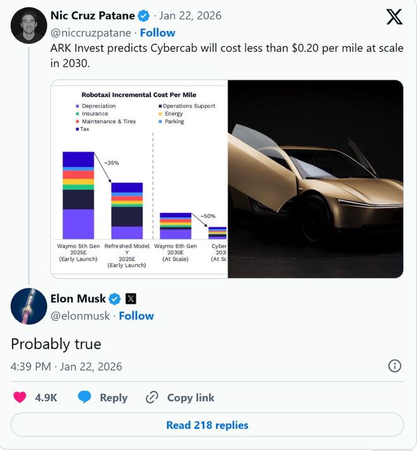
Task: Like the tweet with the heart icon
Action: (x=20, y=397)
